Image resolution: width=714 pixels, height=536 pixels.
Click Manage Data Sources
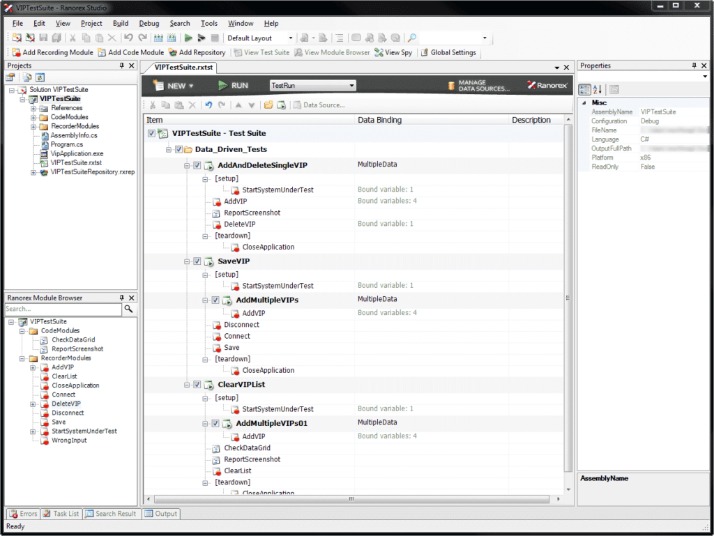click(x=478, y=86)
